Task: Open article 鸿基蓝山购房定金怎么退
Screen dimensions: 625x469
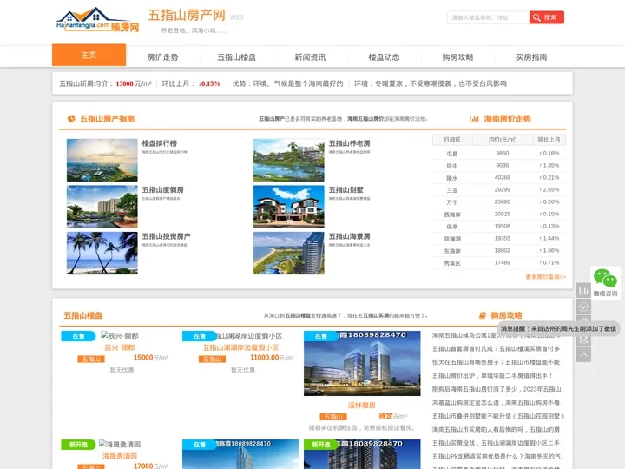Action: (497, 403)
